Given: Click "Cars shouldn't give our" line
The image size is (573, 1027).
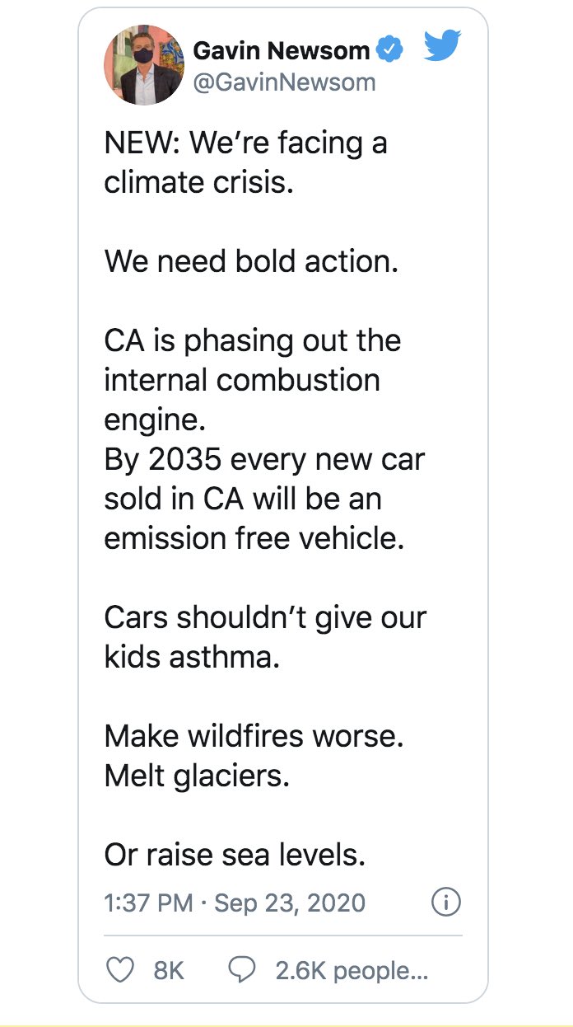Looking at the screenshot, I should [265, 617].
